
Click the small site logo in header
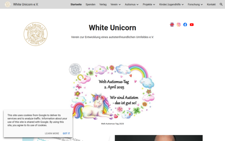tap(7, 4)
